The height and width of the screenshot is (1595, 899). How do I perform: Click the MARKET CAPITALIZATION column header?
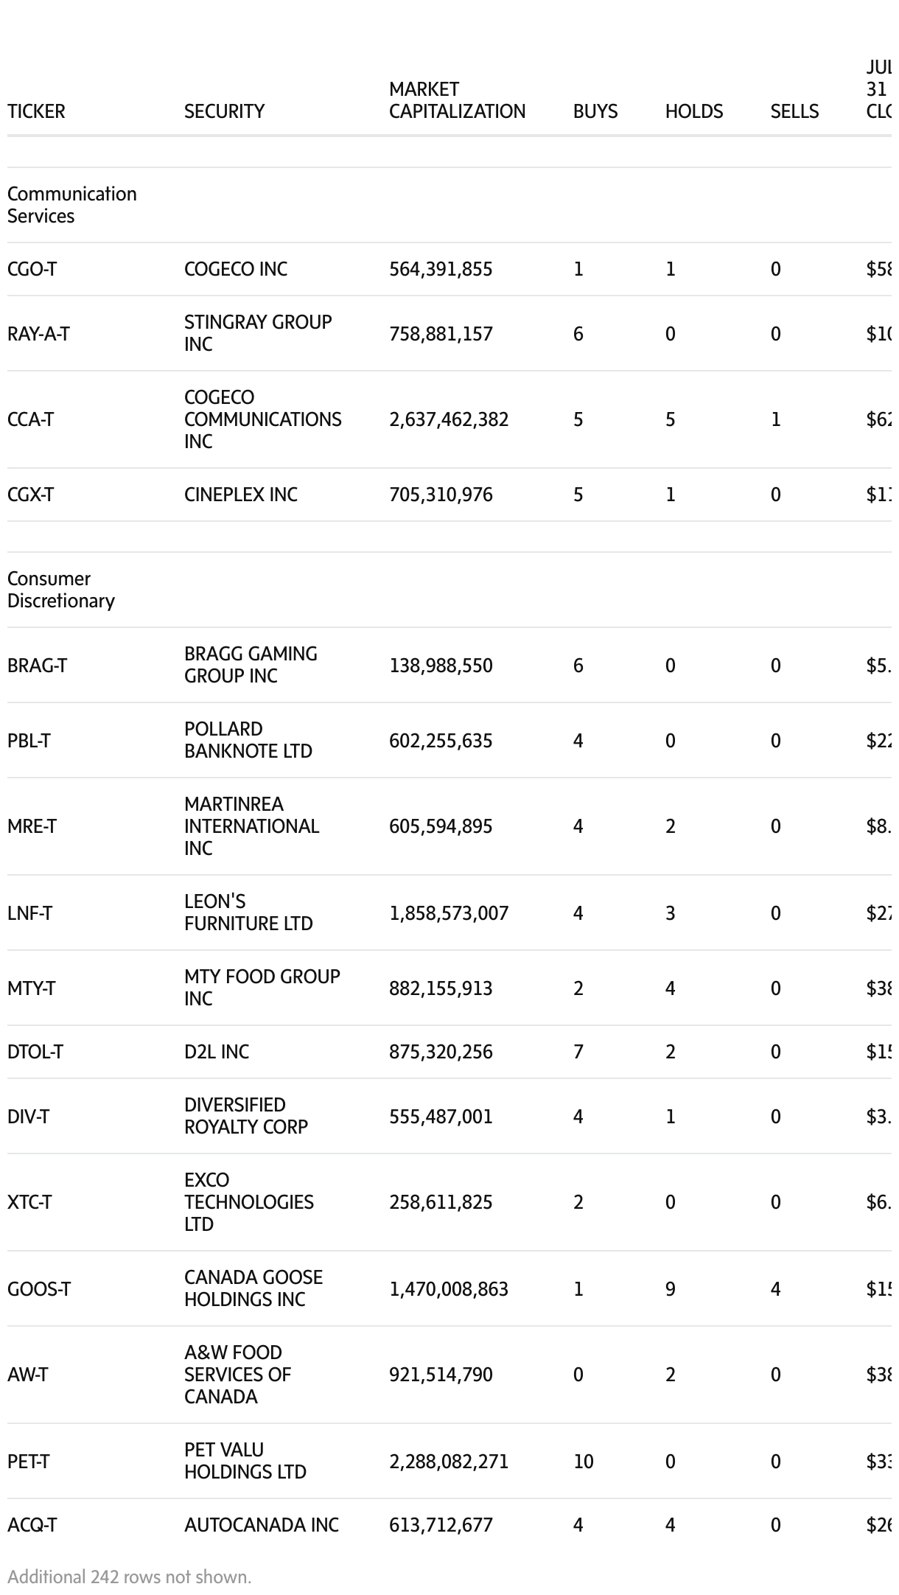(x=457, y=100)
